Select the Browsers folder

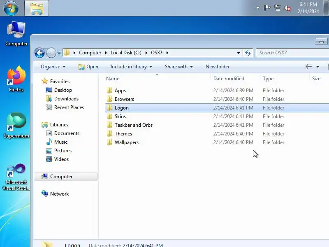[x=124, y=99]
